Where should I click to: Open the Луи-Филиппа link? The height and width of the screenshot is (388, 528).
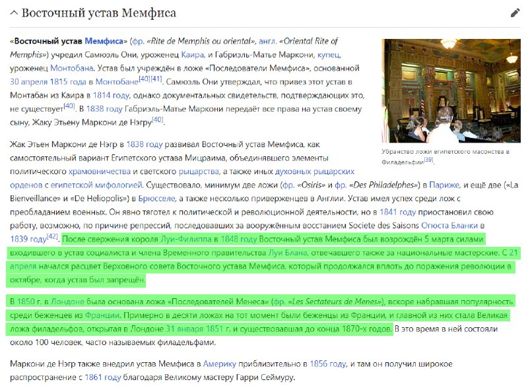(186, 239)
